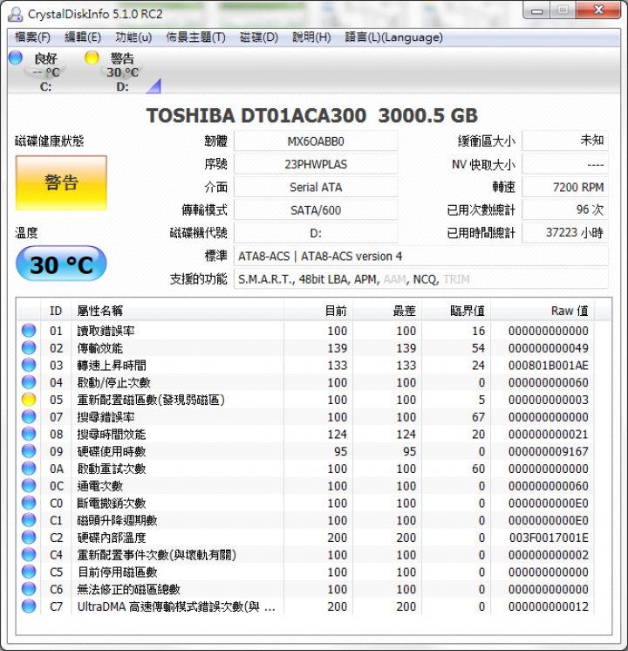Select the 讀取錯誤率 attribute row
The width and height of the screenshot is (628, 651).
pyautogui.click(x=305, y=331)
